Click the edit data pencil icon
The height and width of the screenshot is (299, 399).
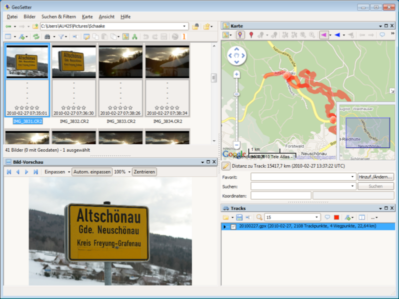(86, 36)
